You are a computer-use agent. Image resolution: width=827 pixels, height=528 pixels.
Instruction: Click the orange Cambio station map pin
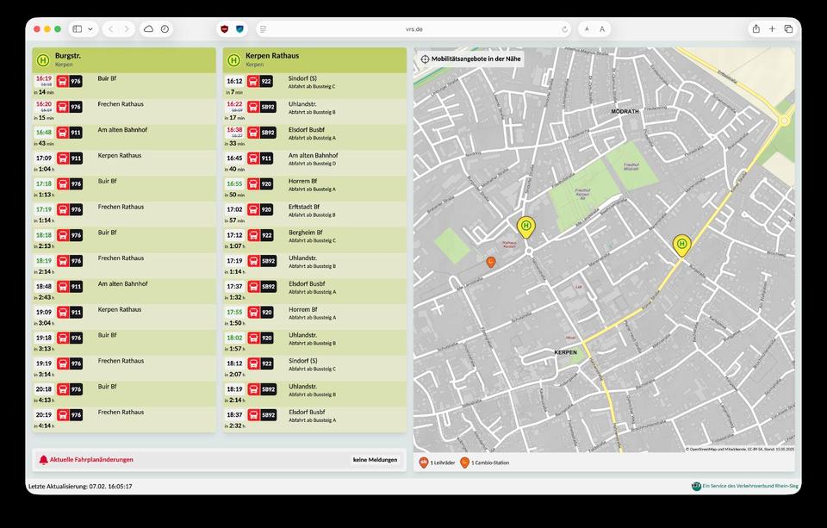pyautogui.click(x=491, y=261)
